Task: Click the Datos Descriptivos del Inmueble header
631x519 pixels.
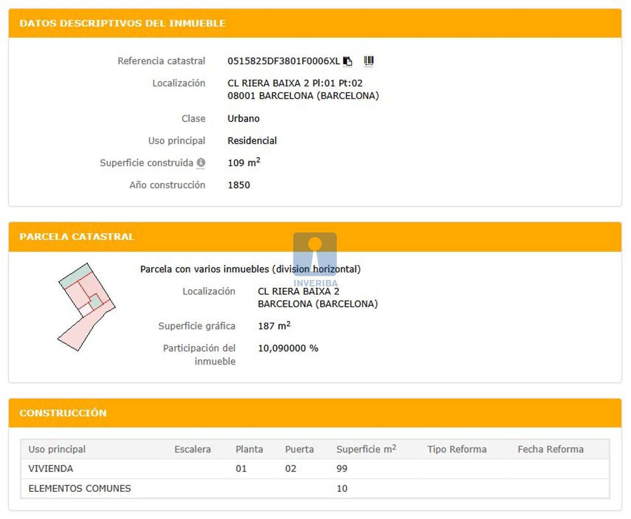Action: 123,23
